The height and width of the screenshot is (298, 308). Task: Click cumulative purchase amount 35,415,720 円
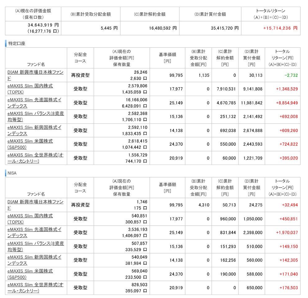tap(225, 28)
